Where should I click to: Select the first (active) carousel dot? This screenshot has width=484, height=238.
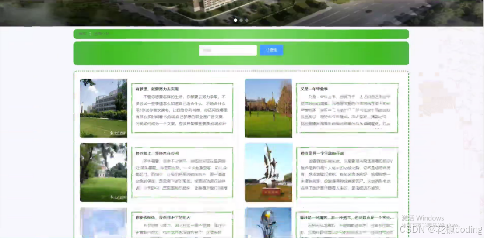tap(235, 21)
